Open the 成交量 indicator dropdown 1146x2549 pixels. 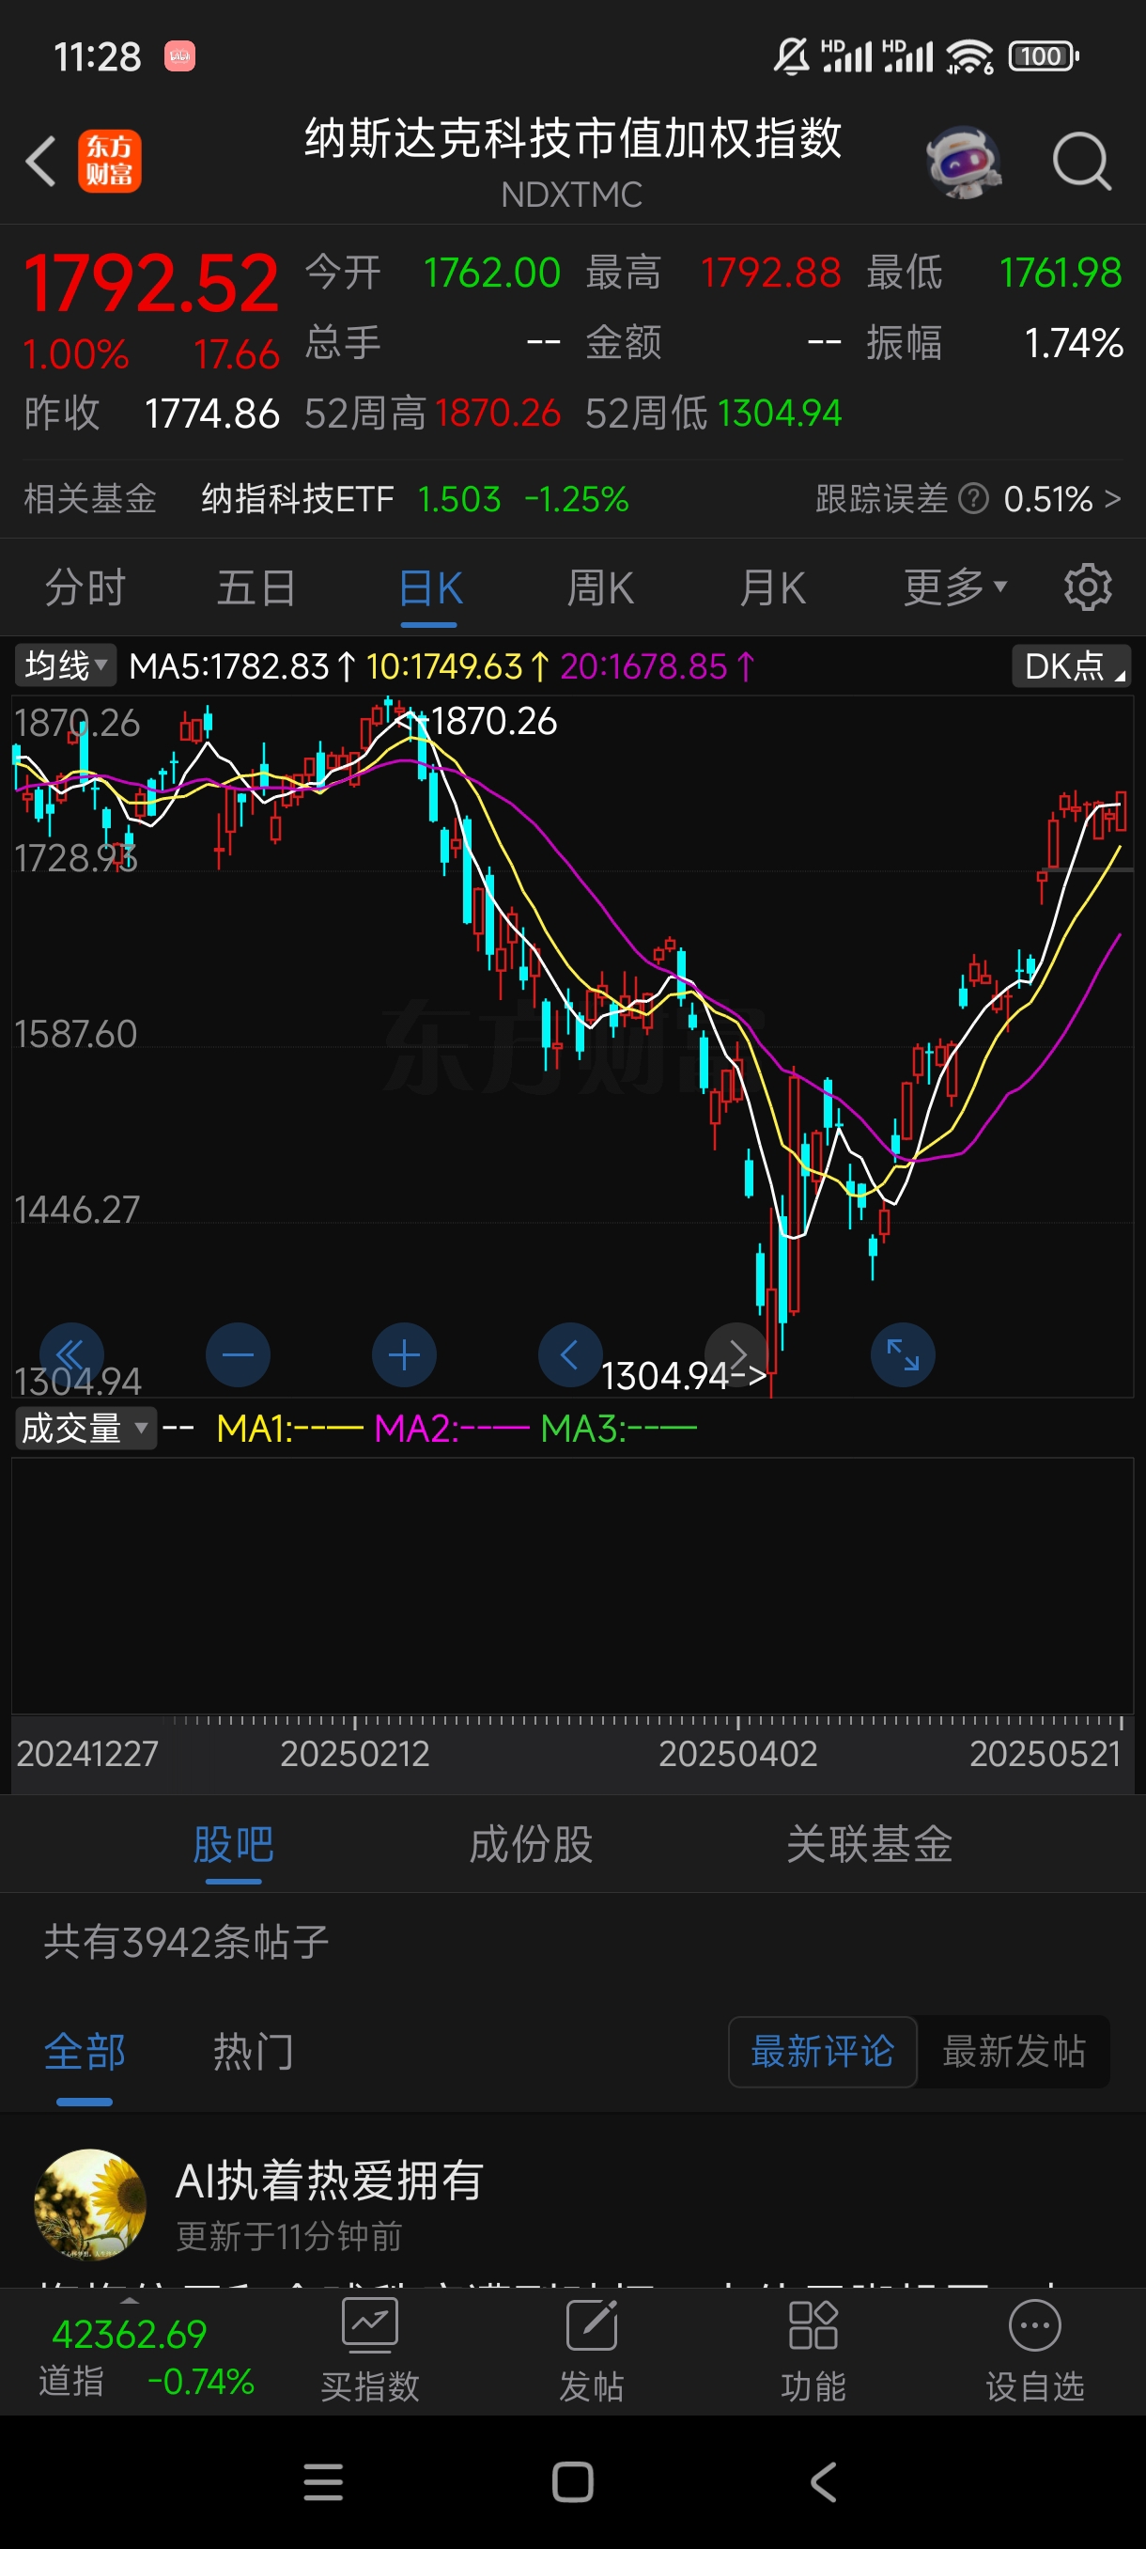(85, 1428)
